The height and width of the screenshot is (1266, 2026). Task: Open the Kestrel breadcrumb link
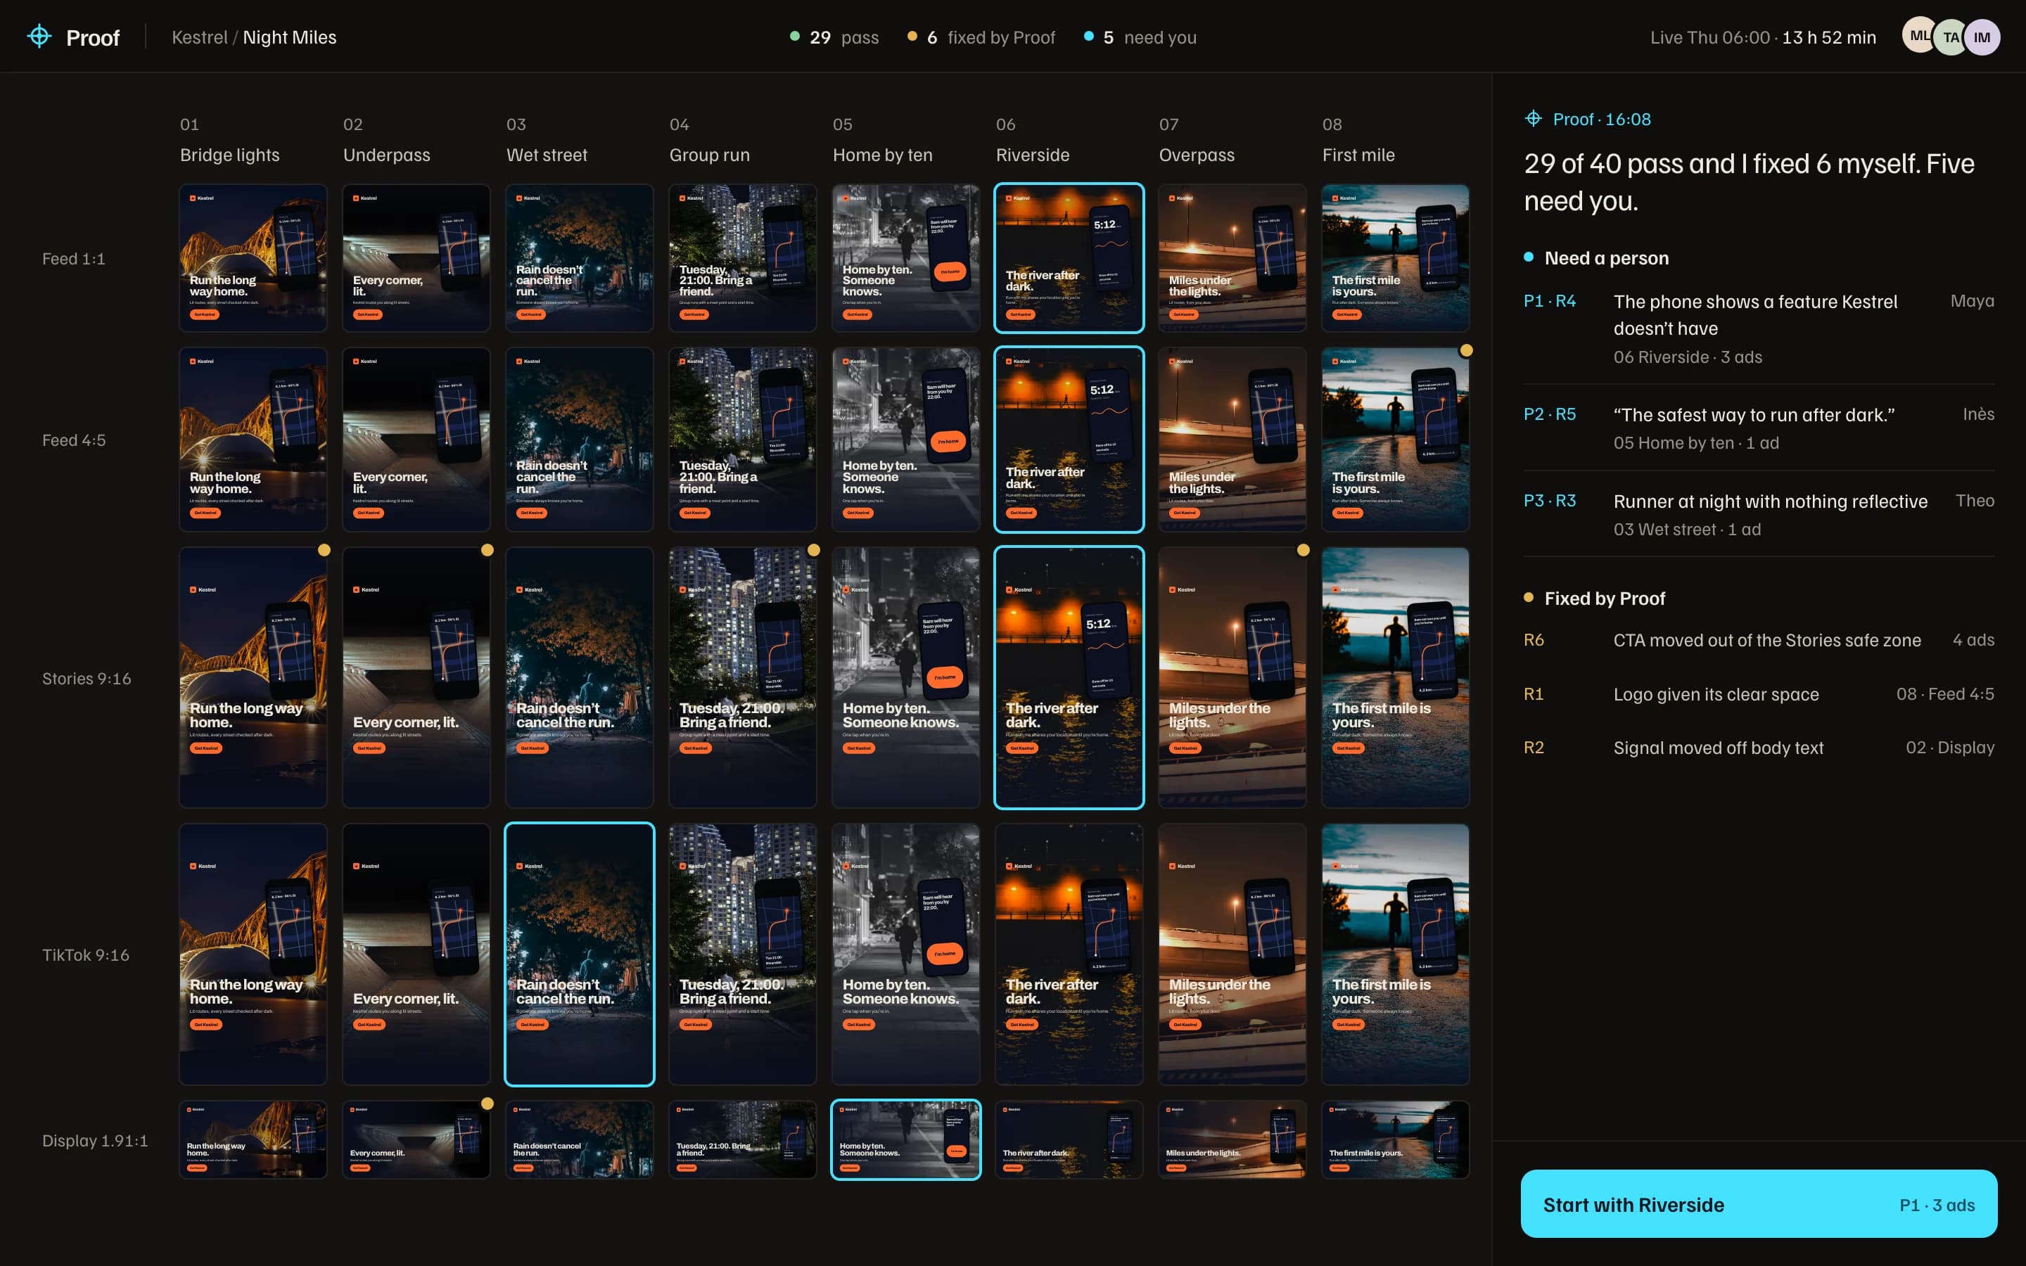(199, 38)
